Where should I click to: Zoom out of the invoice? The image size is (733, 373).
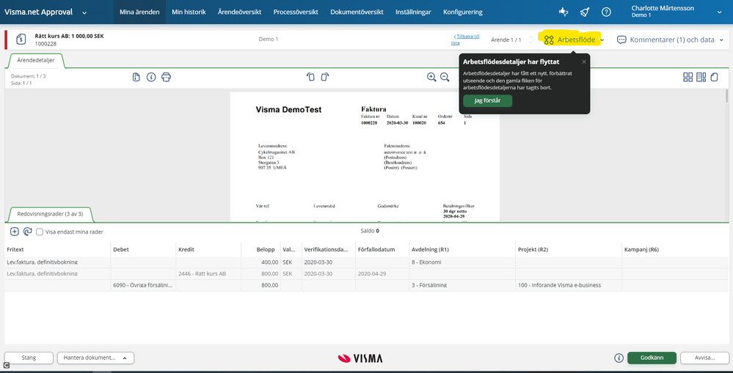(445, 77)
